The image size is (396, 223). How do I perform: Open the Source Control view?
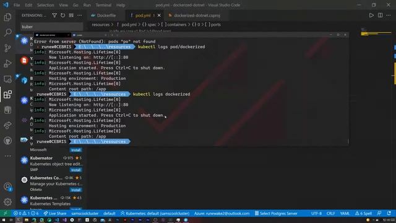[7, 48]
